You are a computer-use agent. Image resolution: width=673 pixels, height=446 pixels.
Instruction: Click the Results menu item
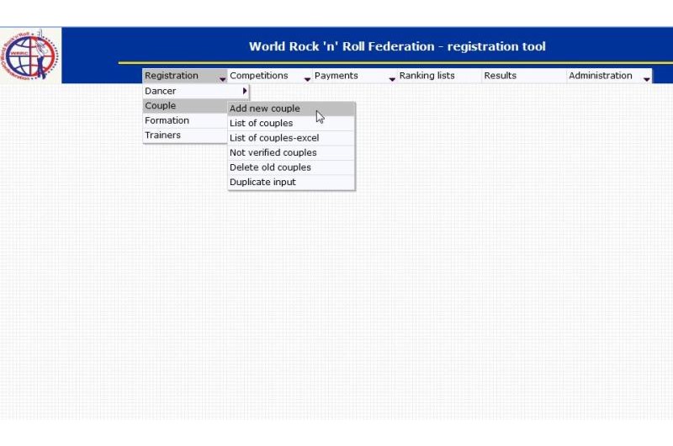pyautogui.click(x=501, y=76)
